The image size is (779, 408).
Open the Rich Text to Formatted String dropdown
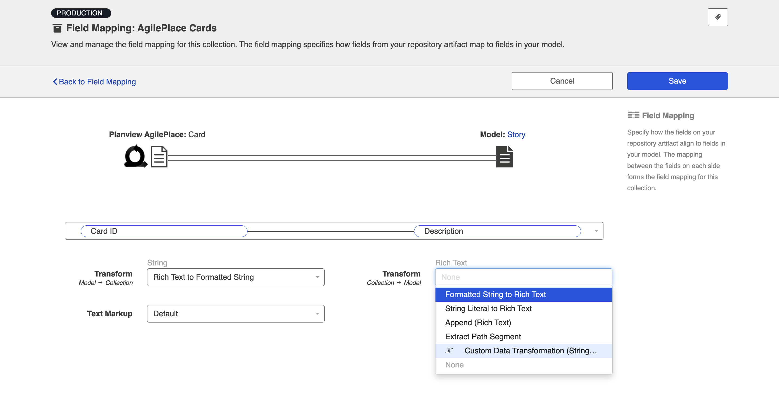click(x=236, y=277)
